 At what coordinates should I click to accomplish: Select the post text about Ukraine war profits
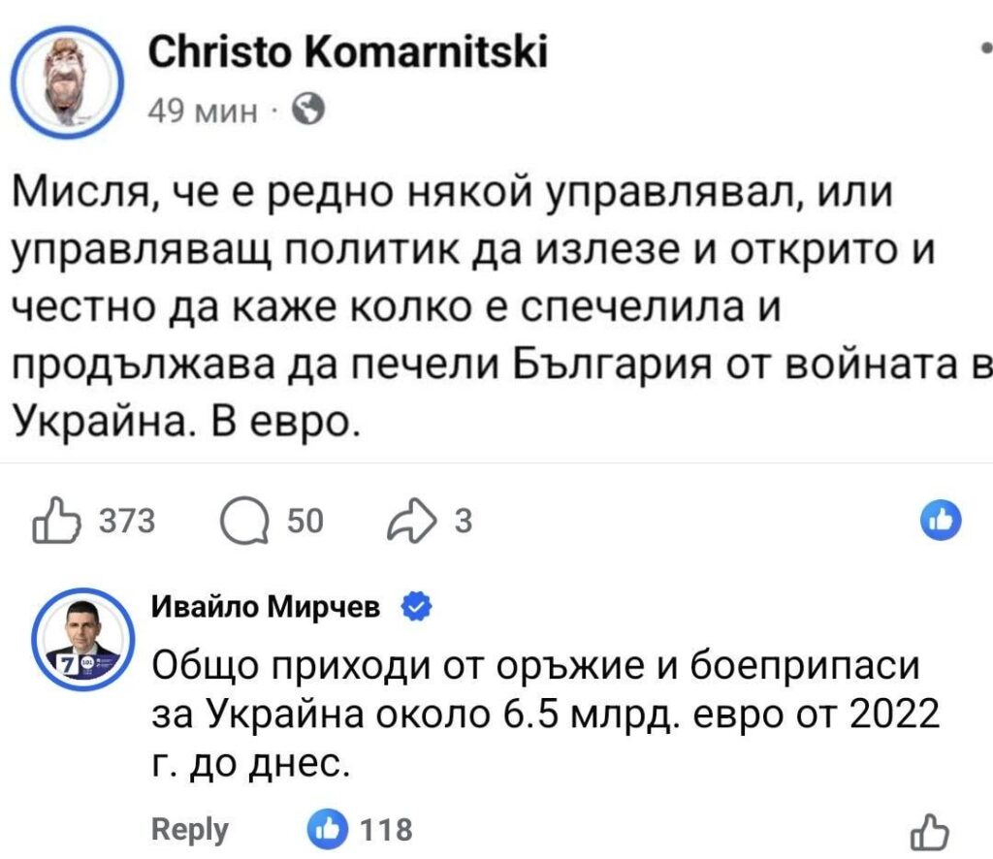click(x=485, y=301)
